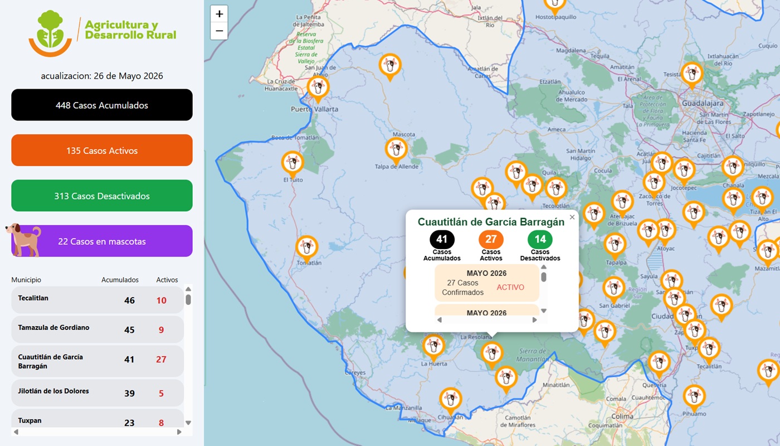Click the update date 26 de Mayo 2026
Screen dimensions: 780x446
(x=102, y=76)
